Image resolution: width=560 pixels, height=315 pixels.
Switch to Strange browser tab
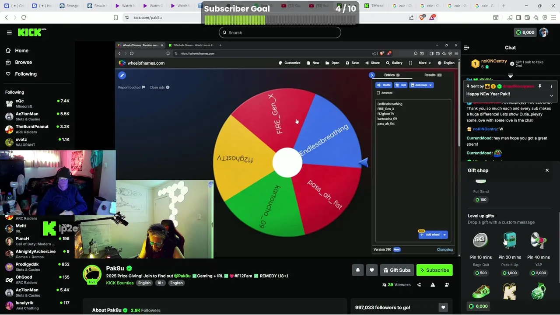point(70,6)
